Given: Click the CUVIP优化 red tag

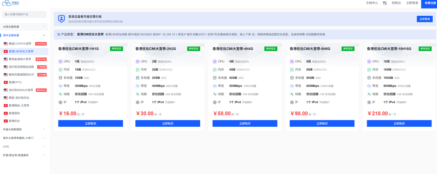Looking at the screenshot, I should point(41,44).
